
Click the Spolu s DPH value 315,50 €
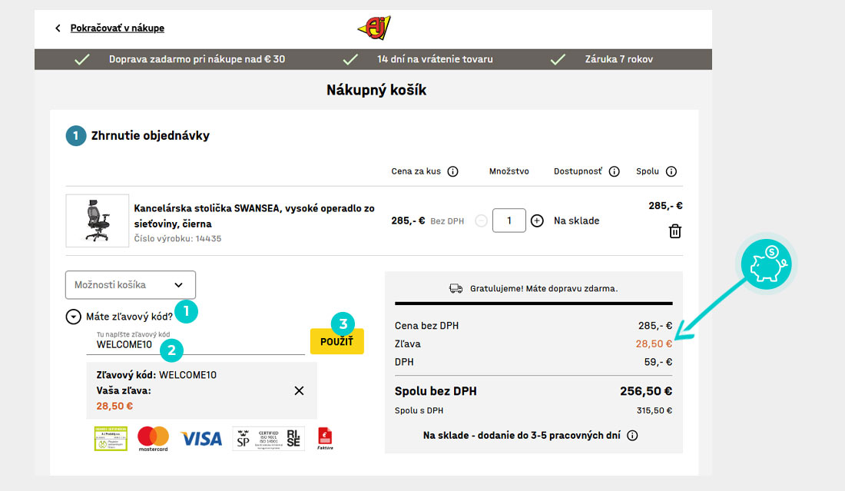point(654,410)
